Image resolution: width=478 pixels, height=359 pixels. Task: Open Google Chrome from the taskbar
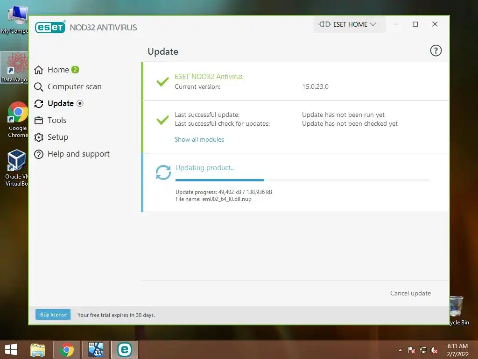click(x=67, y=350)
